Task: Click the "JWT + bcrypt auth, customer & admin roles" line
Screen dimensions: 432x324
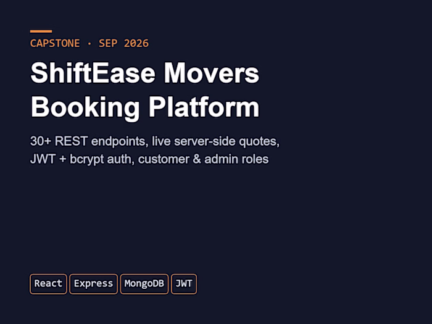Action: [x=149, y=159]
